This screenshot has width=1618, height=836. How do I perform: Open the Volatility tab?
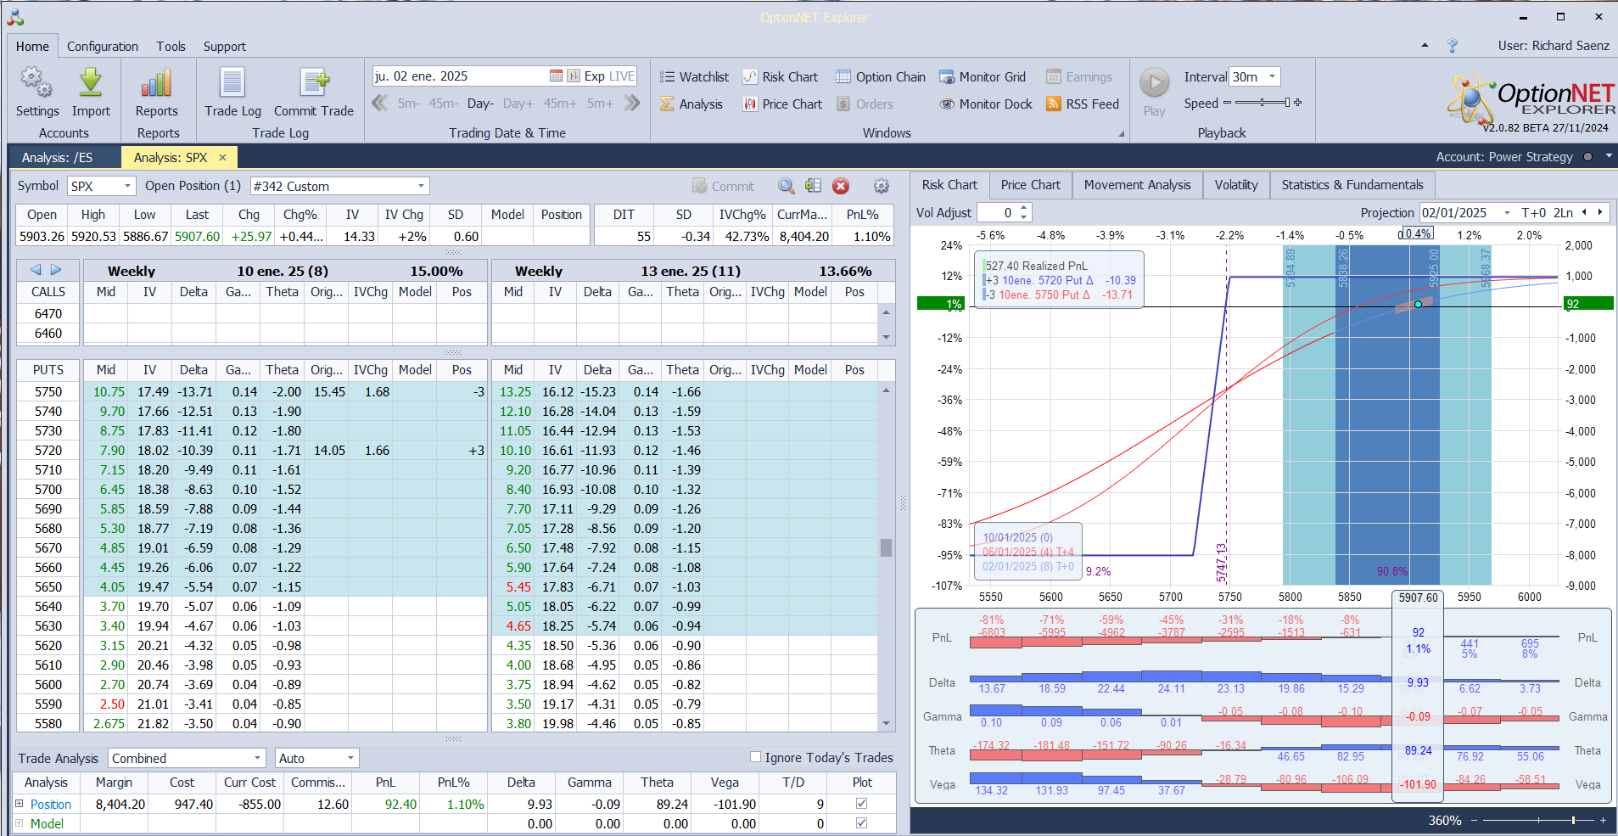[1235, 185]
